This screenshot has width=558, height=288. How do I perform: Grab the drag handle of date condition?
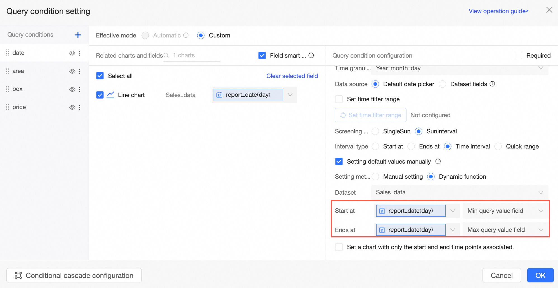[x=8, y=53]
